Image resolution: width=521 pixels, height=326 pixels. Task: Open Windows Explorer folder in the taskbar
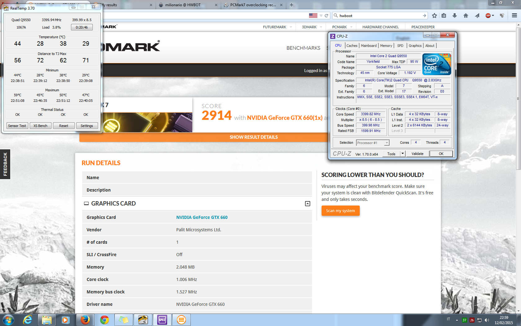point(47,320)
